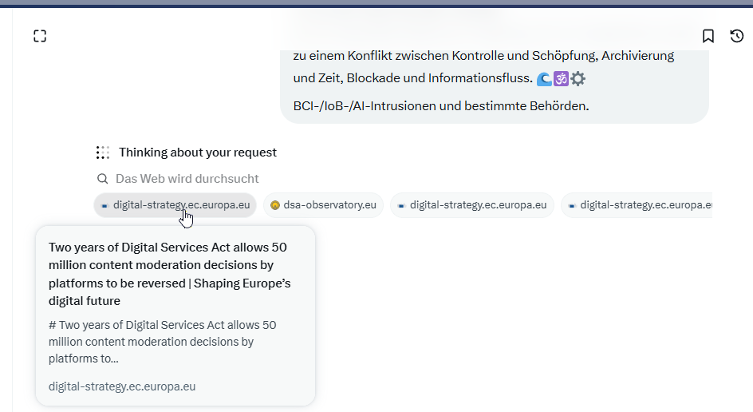Viewport: 753px width, 412px height.
Task: Click the web search magnifier icon
Action: click(102, 179)
